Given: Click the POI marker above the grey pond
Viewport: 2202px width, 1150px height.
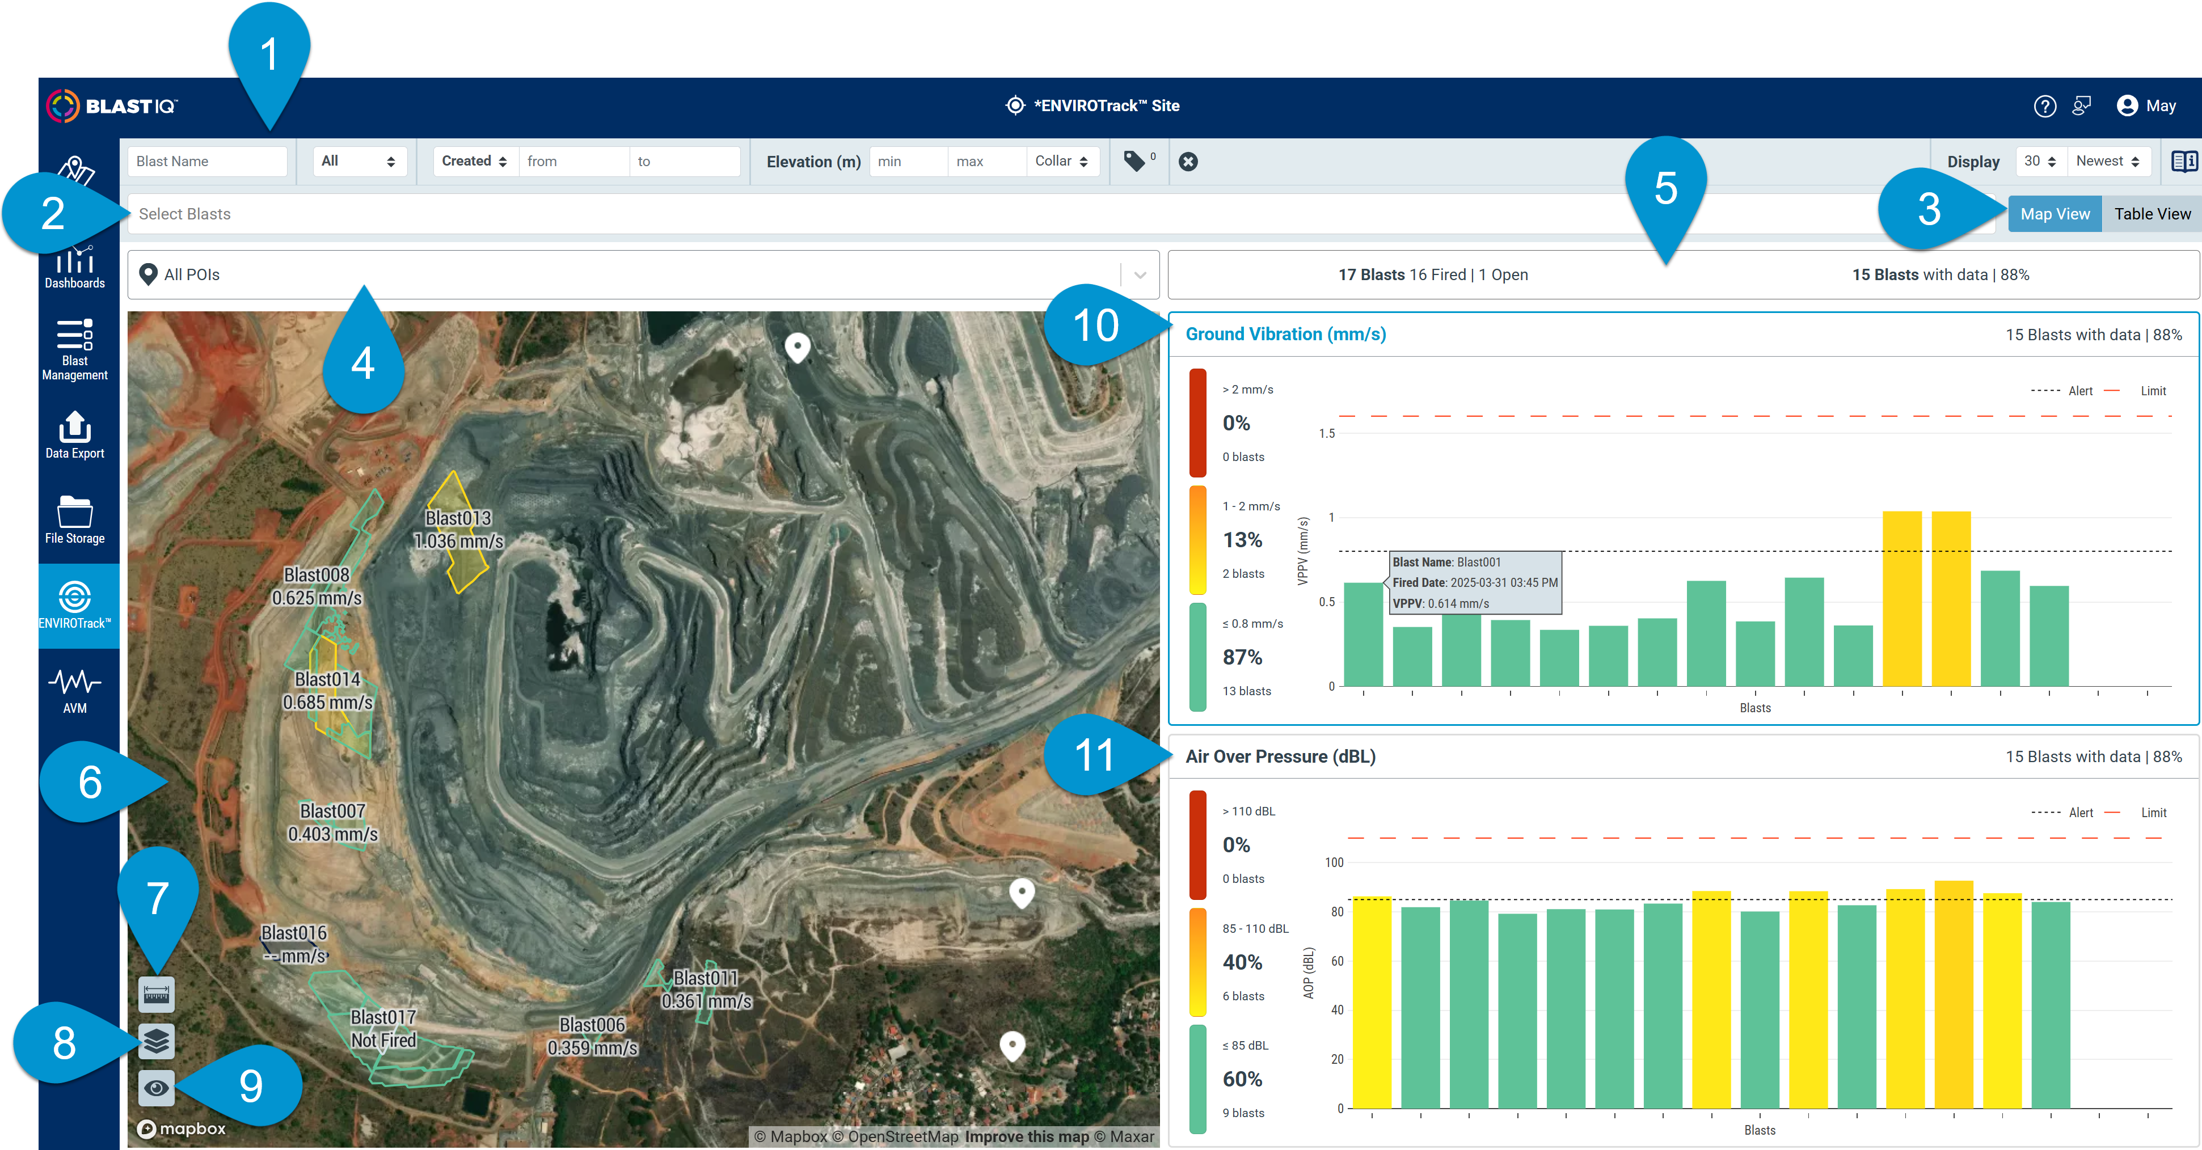Looking at the screenshot, I should tap(798, 348).
